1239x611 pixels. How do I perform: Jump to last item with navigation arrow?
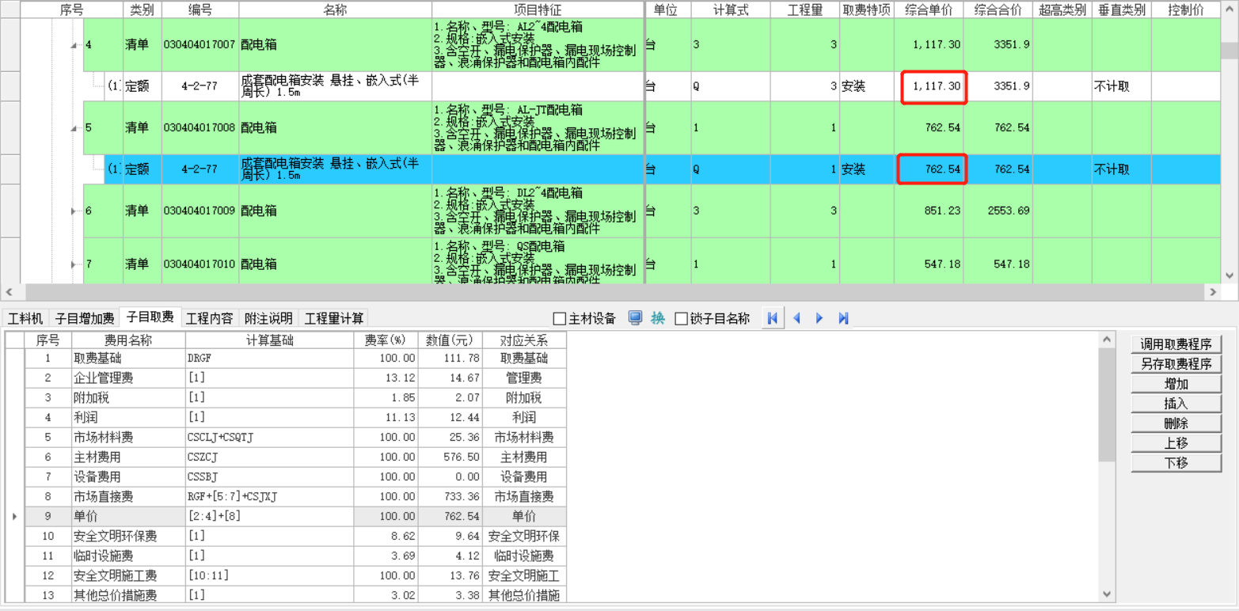843,318
